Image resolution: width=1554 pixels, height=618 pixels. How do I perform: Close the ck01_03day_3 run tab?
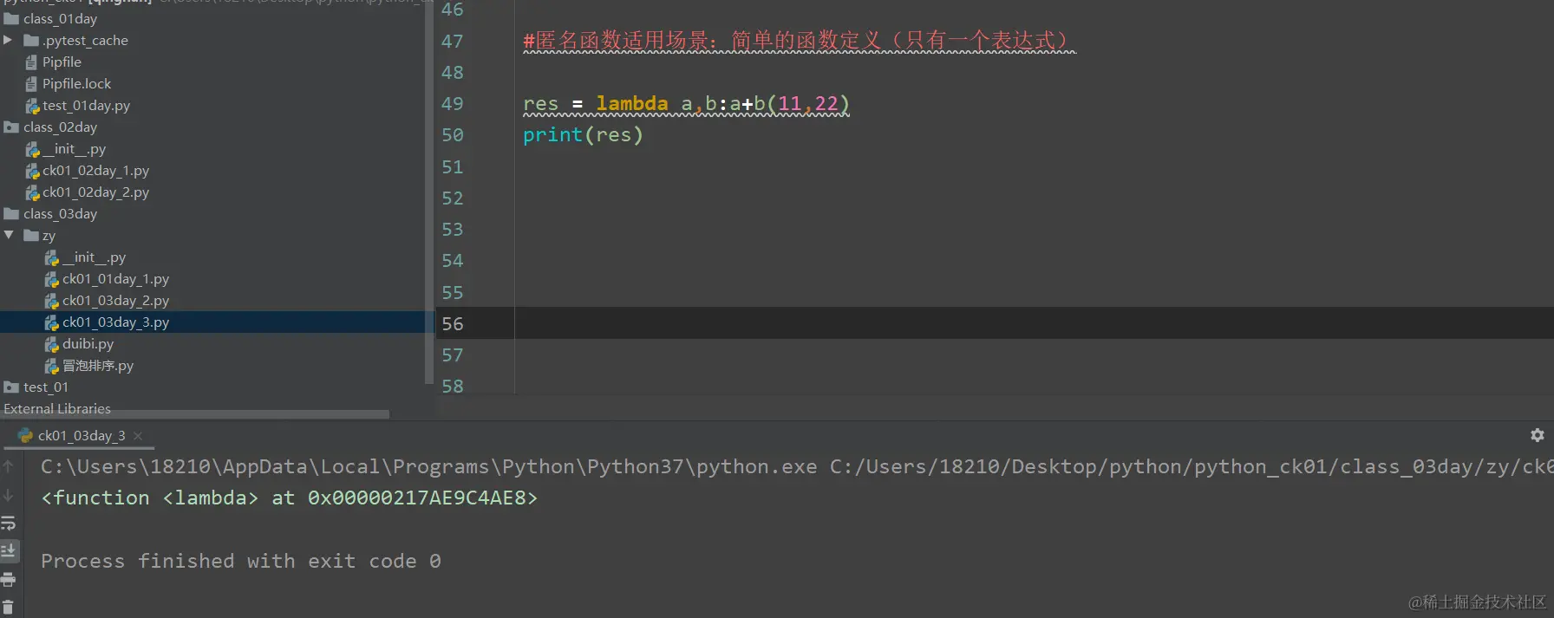point(138,436)
